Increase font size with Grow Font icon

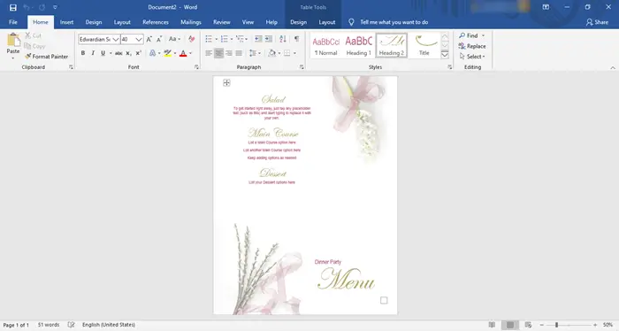click(149, 39)
